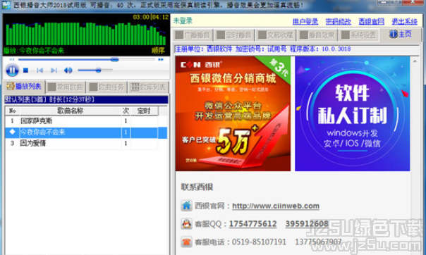Click the No column header
The height and width of the screenshot is (255, 426).
(12, 111)
